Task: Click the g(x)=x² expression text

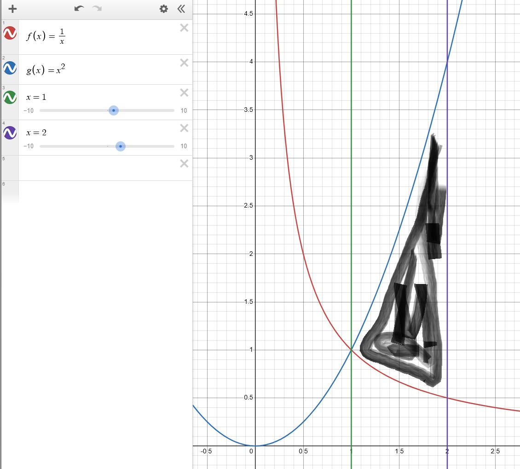Action: (46, 70)
